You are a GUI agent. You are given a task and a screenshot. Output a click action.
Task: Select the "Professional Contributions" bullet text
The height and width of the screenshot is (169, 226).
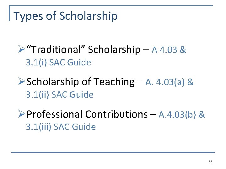(87, 115)
